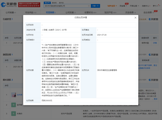Close the 行政处罚详情 dialog

tap(136, 18)
